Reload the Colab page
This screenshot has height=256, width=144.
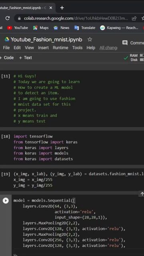point(7,18)
